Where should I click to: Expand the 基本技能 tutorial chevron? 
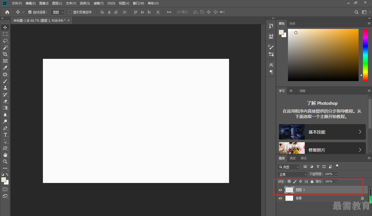360,132
